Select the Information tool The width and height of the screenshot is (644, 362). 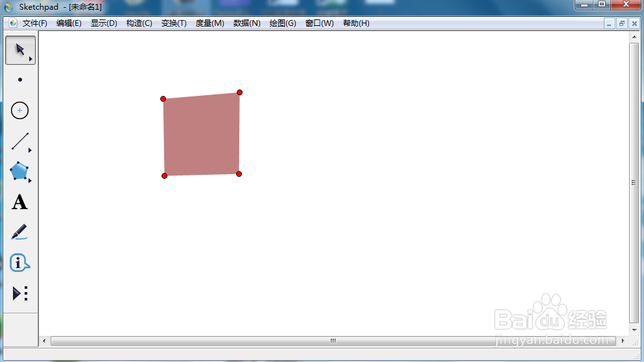click(19, 263)
